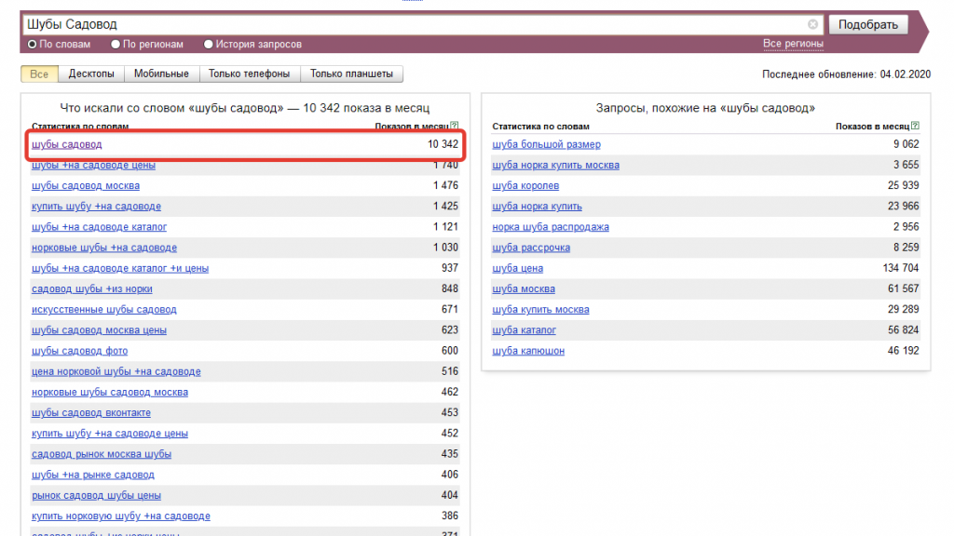Switch to the 'Только планшеты' tab
954x536 pixels.
[x=351, y=74]
